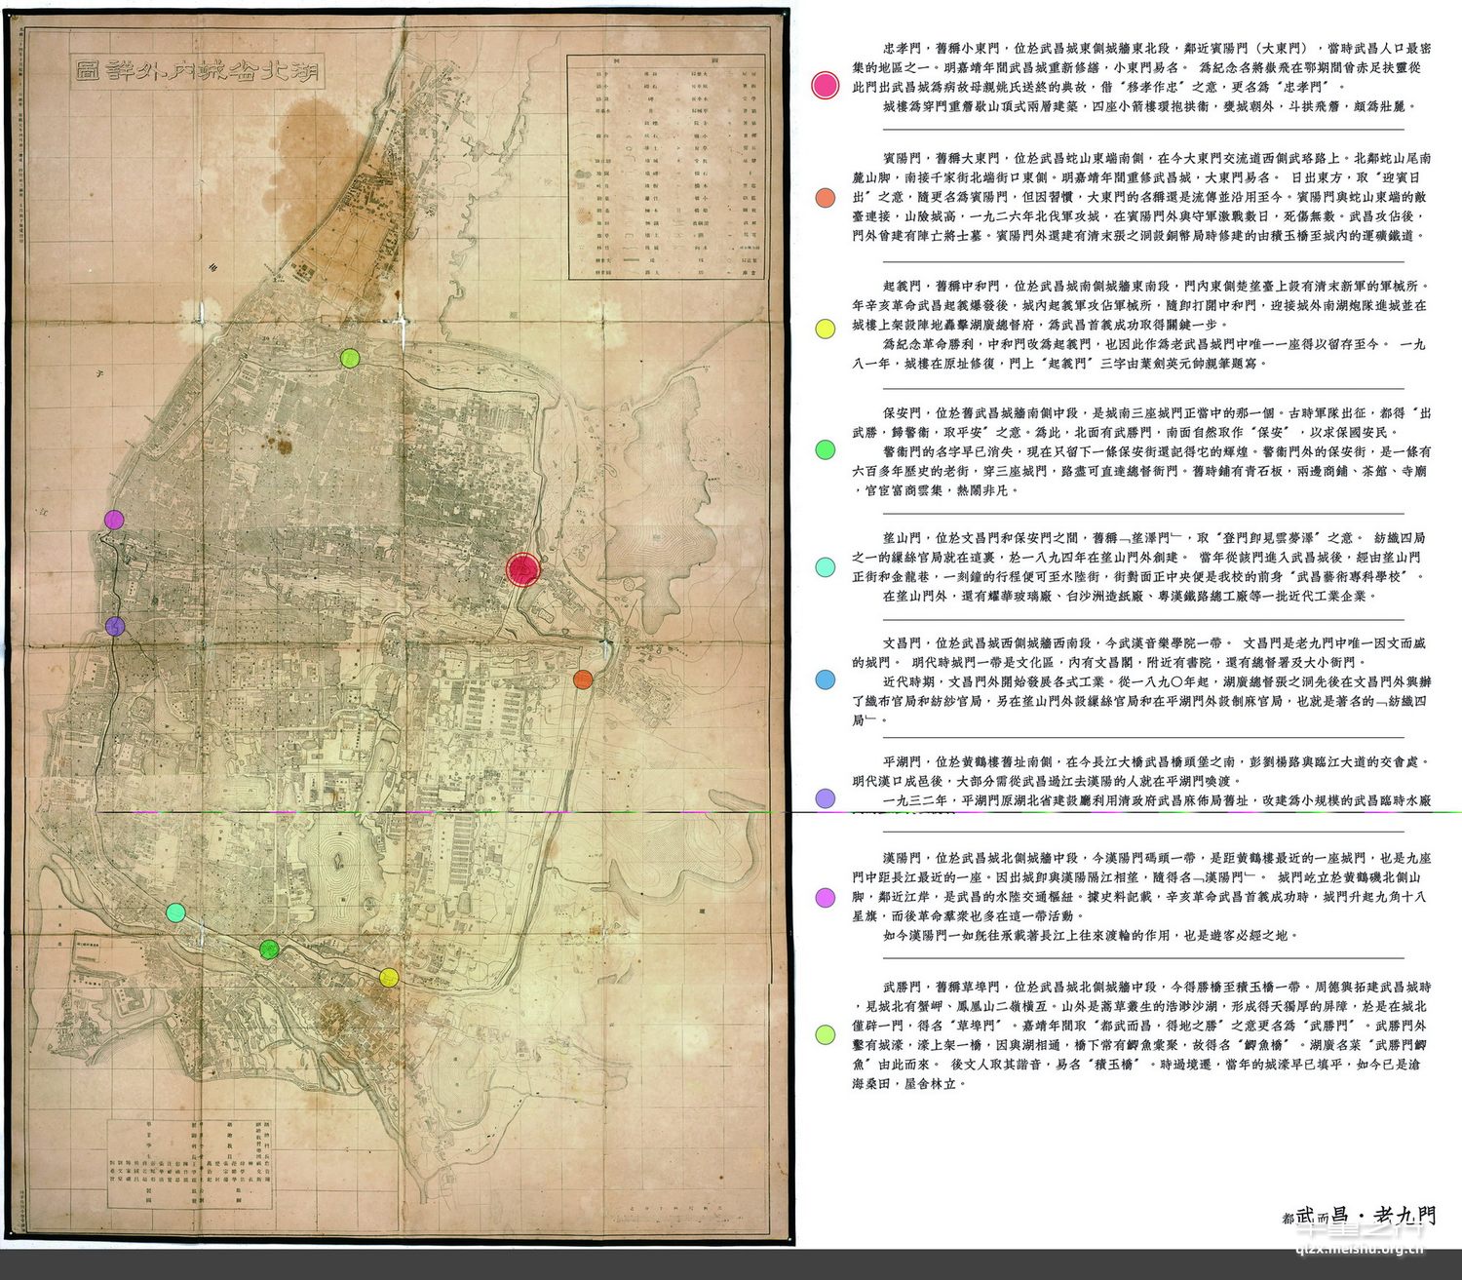Image resolution: width=1462 pixels, height=1280 pixels.
Task: Select the yellow marker on the map
Action: [x=389, y=978]
